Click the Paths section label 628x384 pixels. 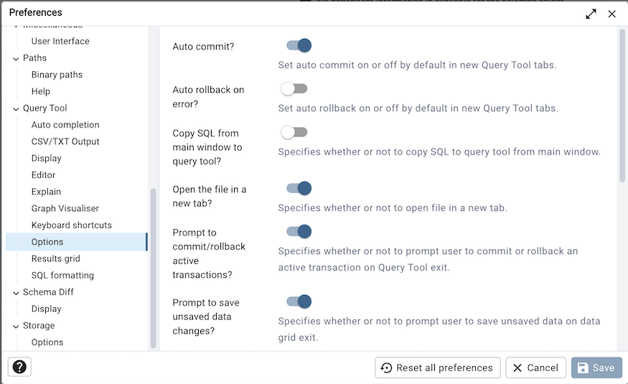click(x=35, y=58)
